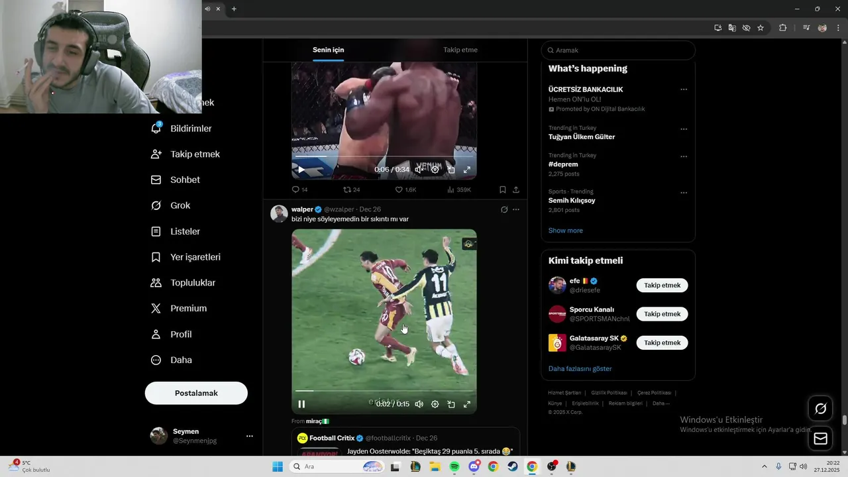Follow efe with Takip etmek button
Screen dimensions: 848x477
pyautogui.click(x=662, y=286)
